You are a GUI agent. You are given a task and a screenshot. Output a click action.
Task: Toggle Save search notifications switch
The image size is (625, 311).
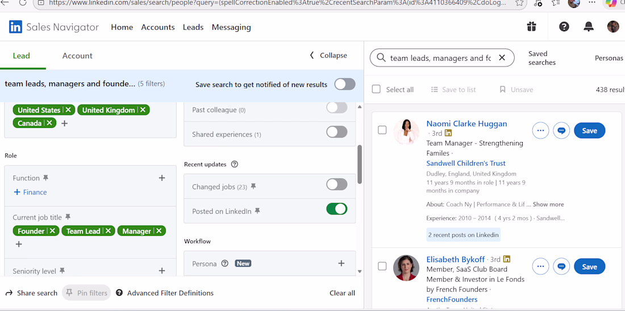pyautogui.click(x=345, y=84)
